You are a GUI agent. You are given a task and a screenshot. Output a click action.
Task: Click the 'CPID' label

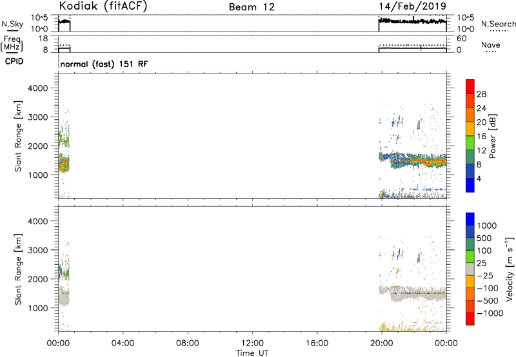click(x=14, y=61)
